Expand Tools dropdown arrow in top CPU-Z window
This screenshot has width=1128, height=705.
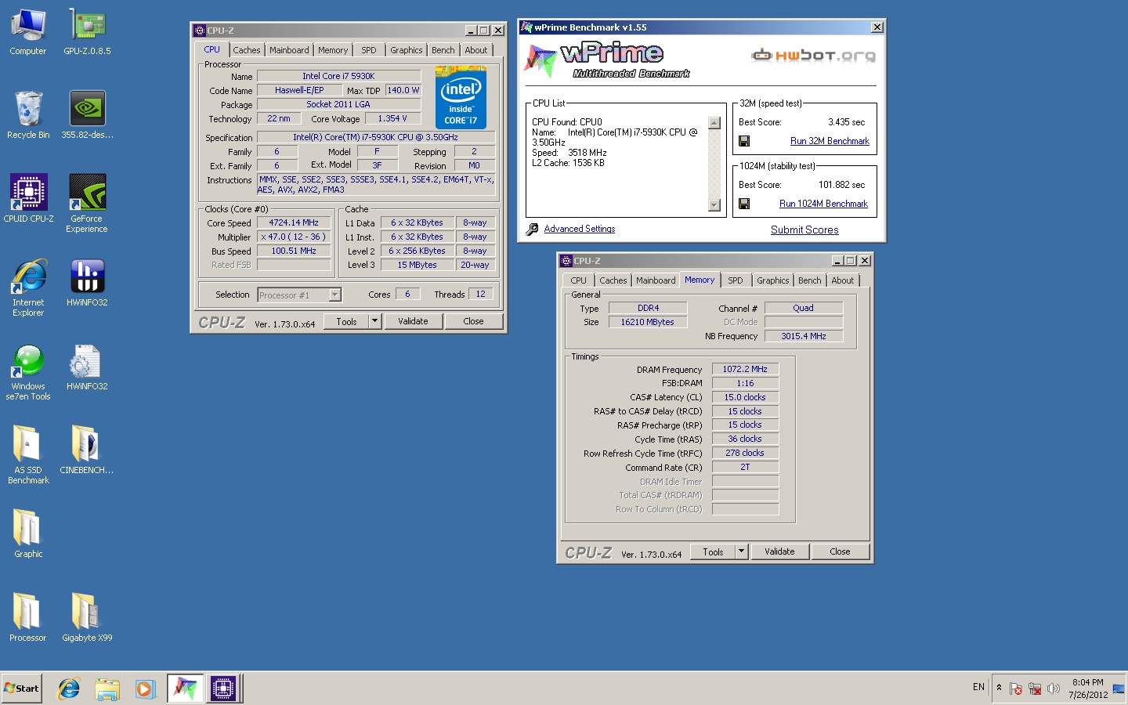(374, 321)
